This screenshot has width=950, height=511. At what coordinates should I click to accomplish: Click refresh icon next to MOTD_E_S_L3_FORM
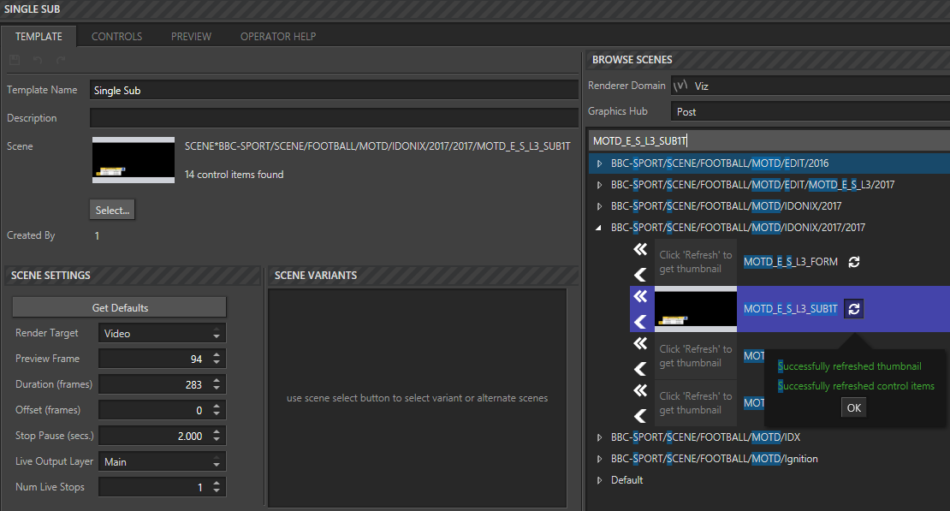[853, 262]
